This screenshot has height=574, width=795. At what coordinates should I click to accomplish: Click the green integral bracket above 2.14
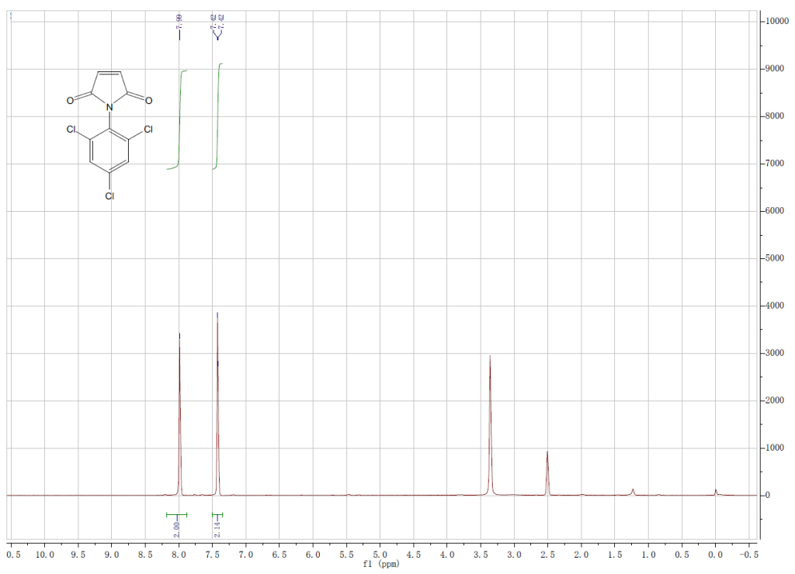[x=217, y=515]
